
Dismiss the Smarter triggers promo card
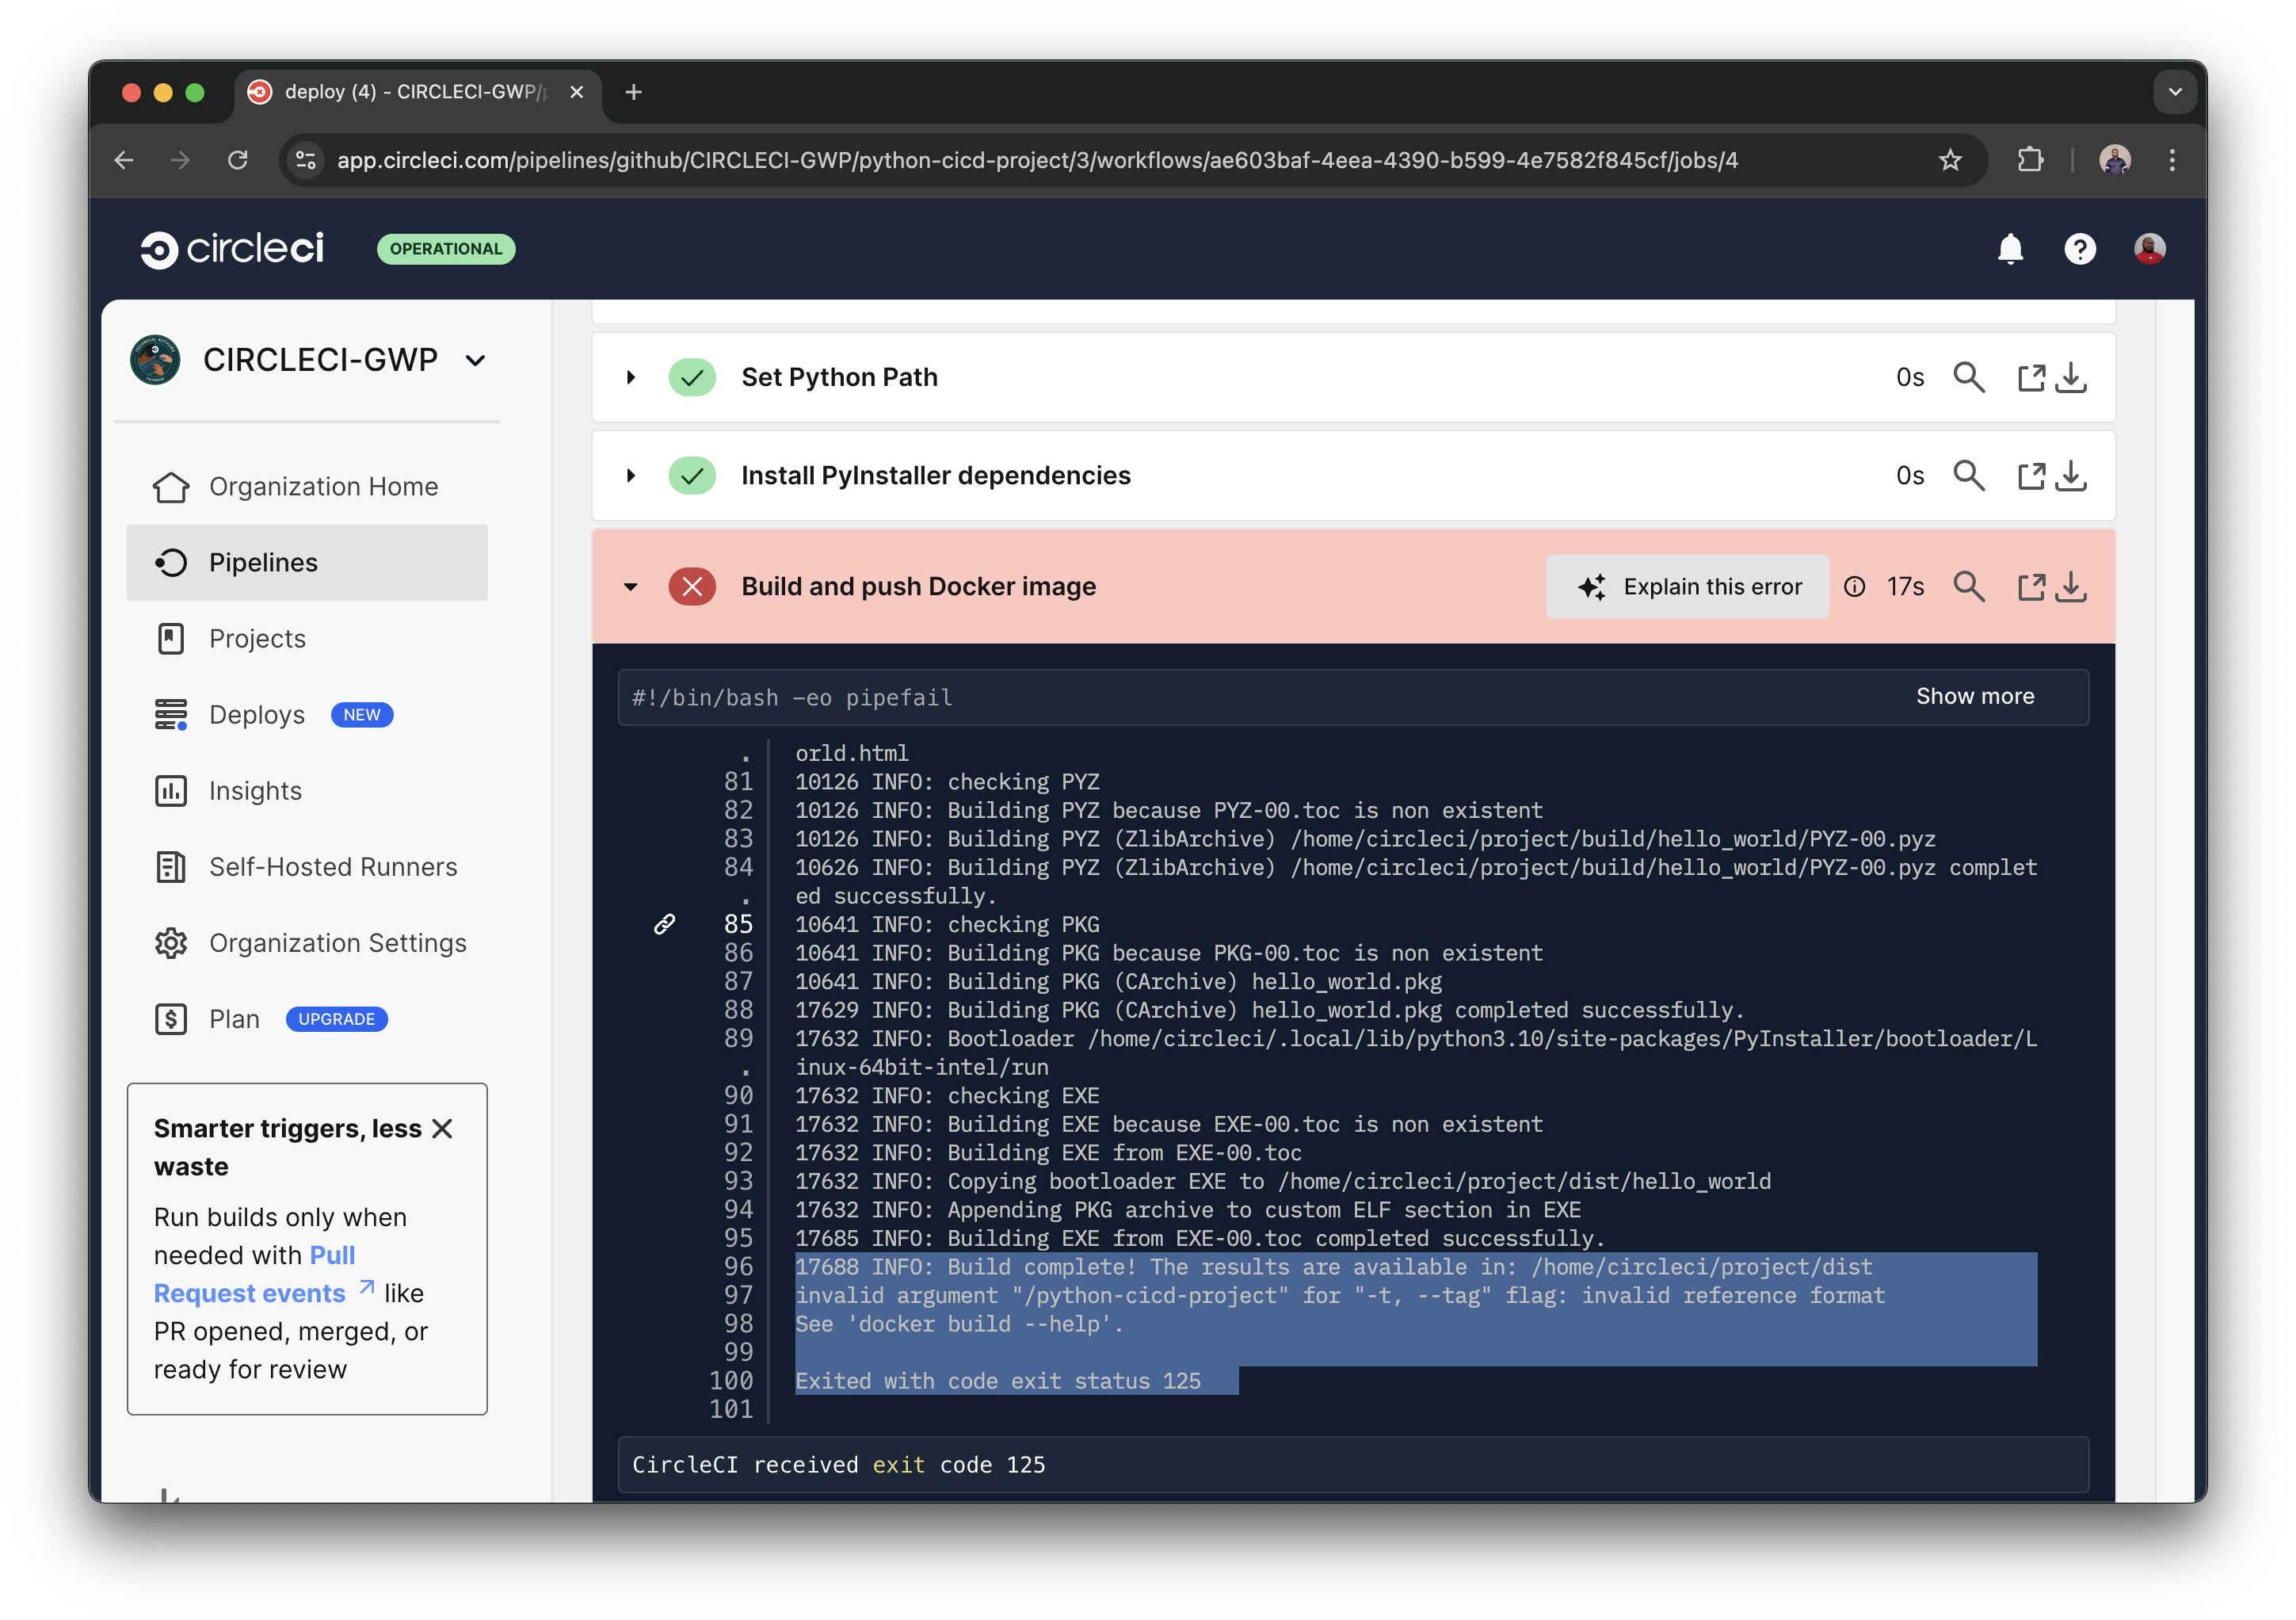click(442, 1129)
